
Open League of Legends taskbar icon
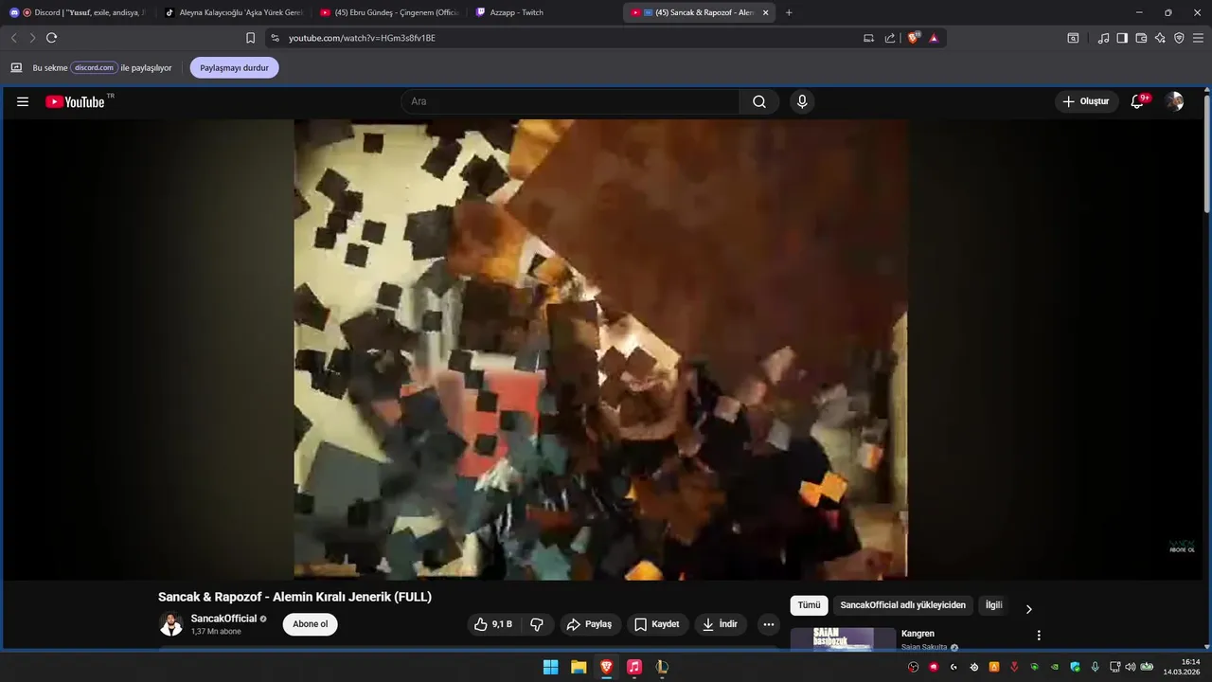click(662, 667)
